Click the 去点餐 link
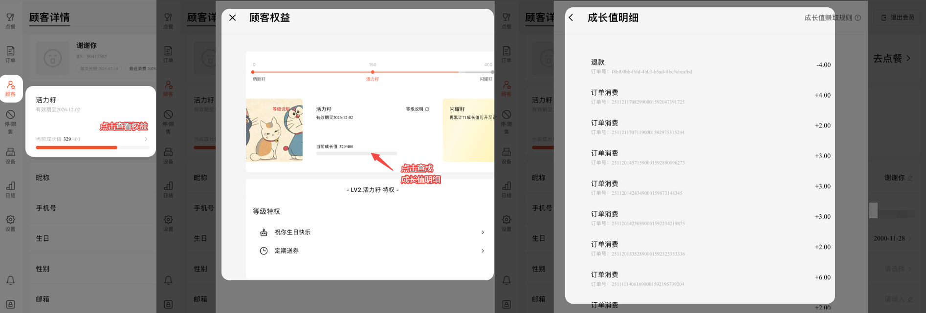 click(892, 59)
